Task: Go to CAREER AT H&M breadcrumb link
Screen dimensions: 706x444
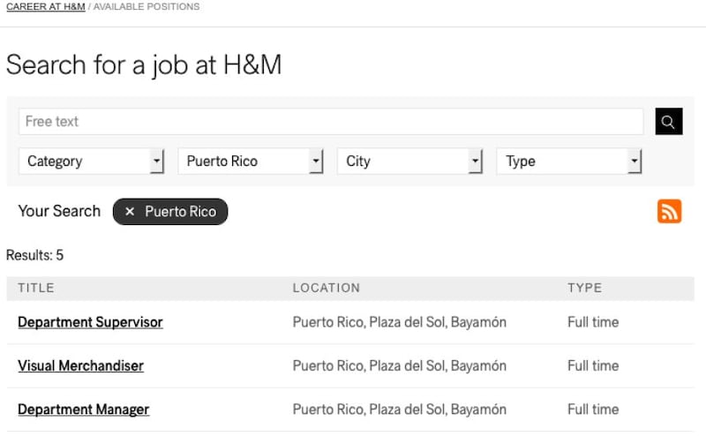Action: tap(44, 7)
